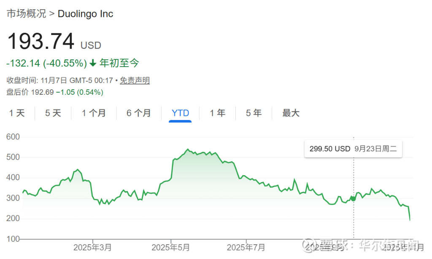Click the 2025年7月 axis label

pos(246,247)
